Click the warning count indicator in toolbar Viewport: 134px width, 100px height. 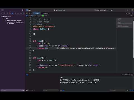pos(108,10)
